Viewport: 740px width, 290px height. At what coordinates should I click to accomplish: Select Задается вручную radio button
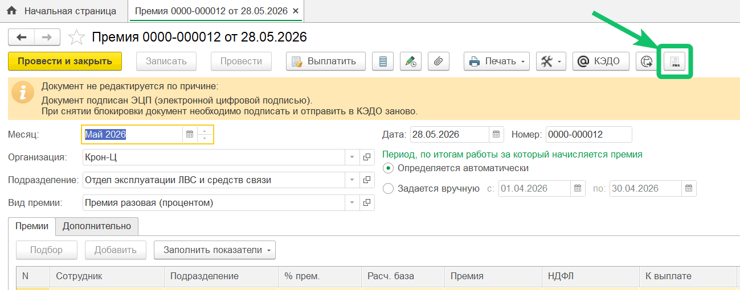click(x=389, y=189)
